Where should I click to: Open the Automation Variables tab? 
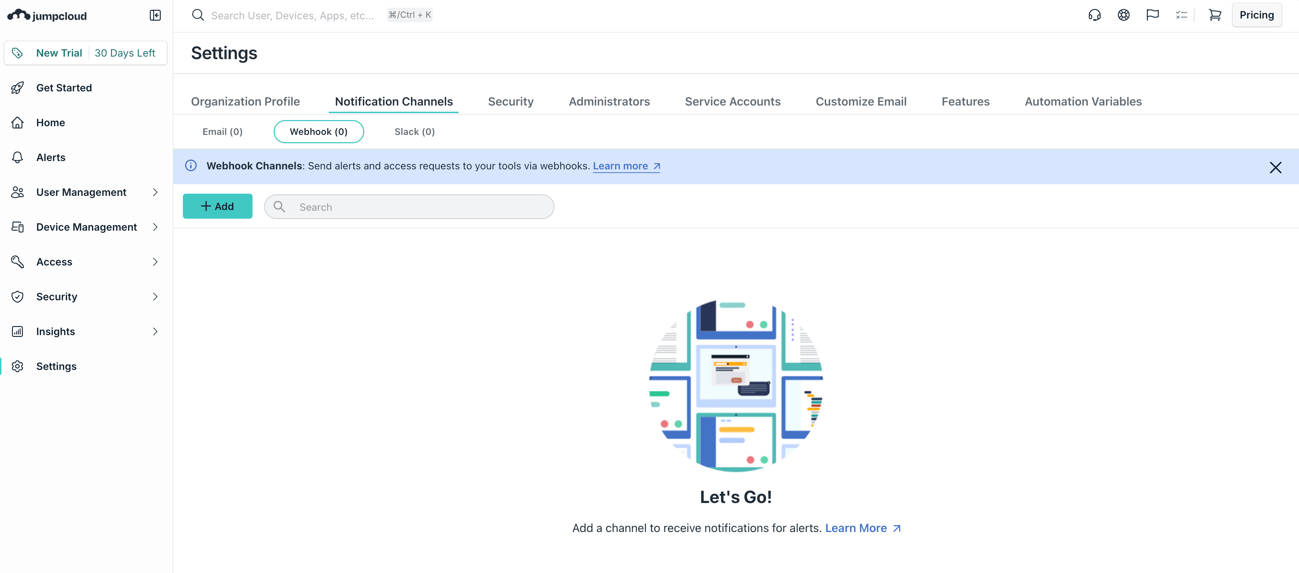pyautogui.click(x=1083, y=101)
